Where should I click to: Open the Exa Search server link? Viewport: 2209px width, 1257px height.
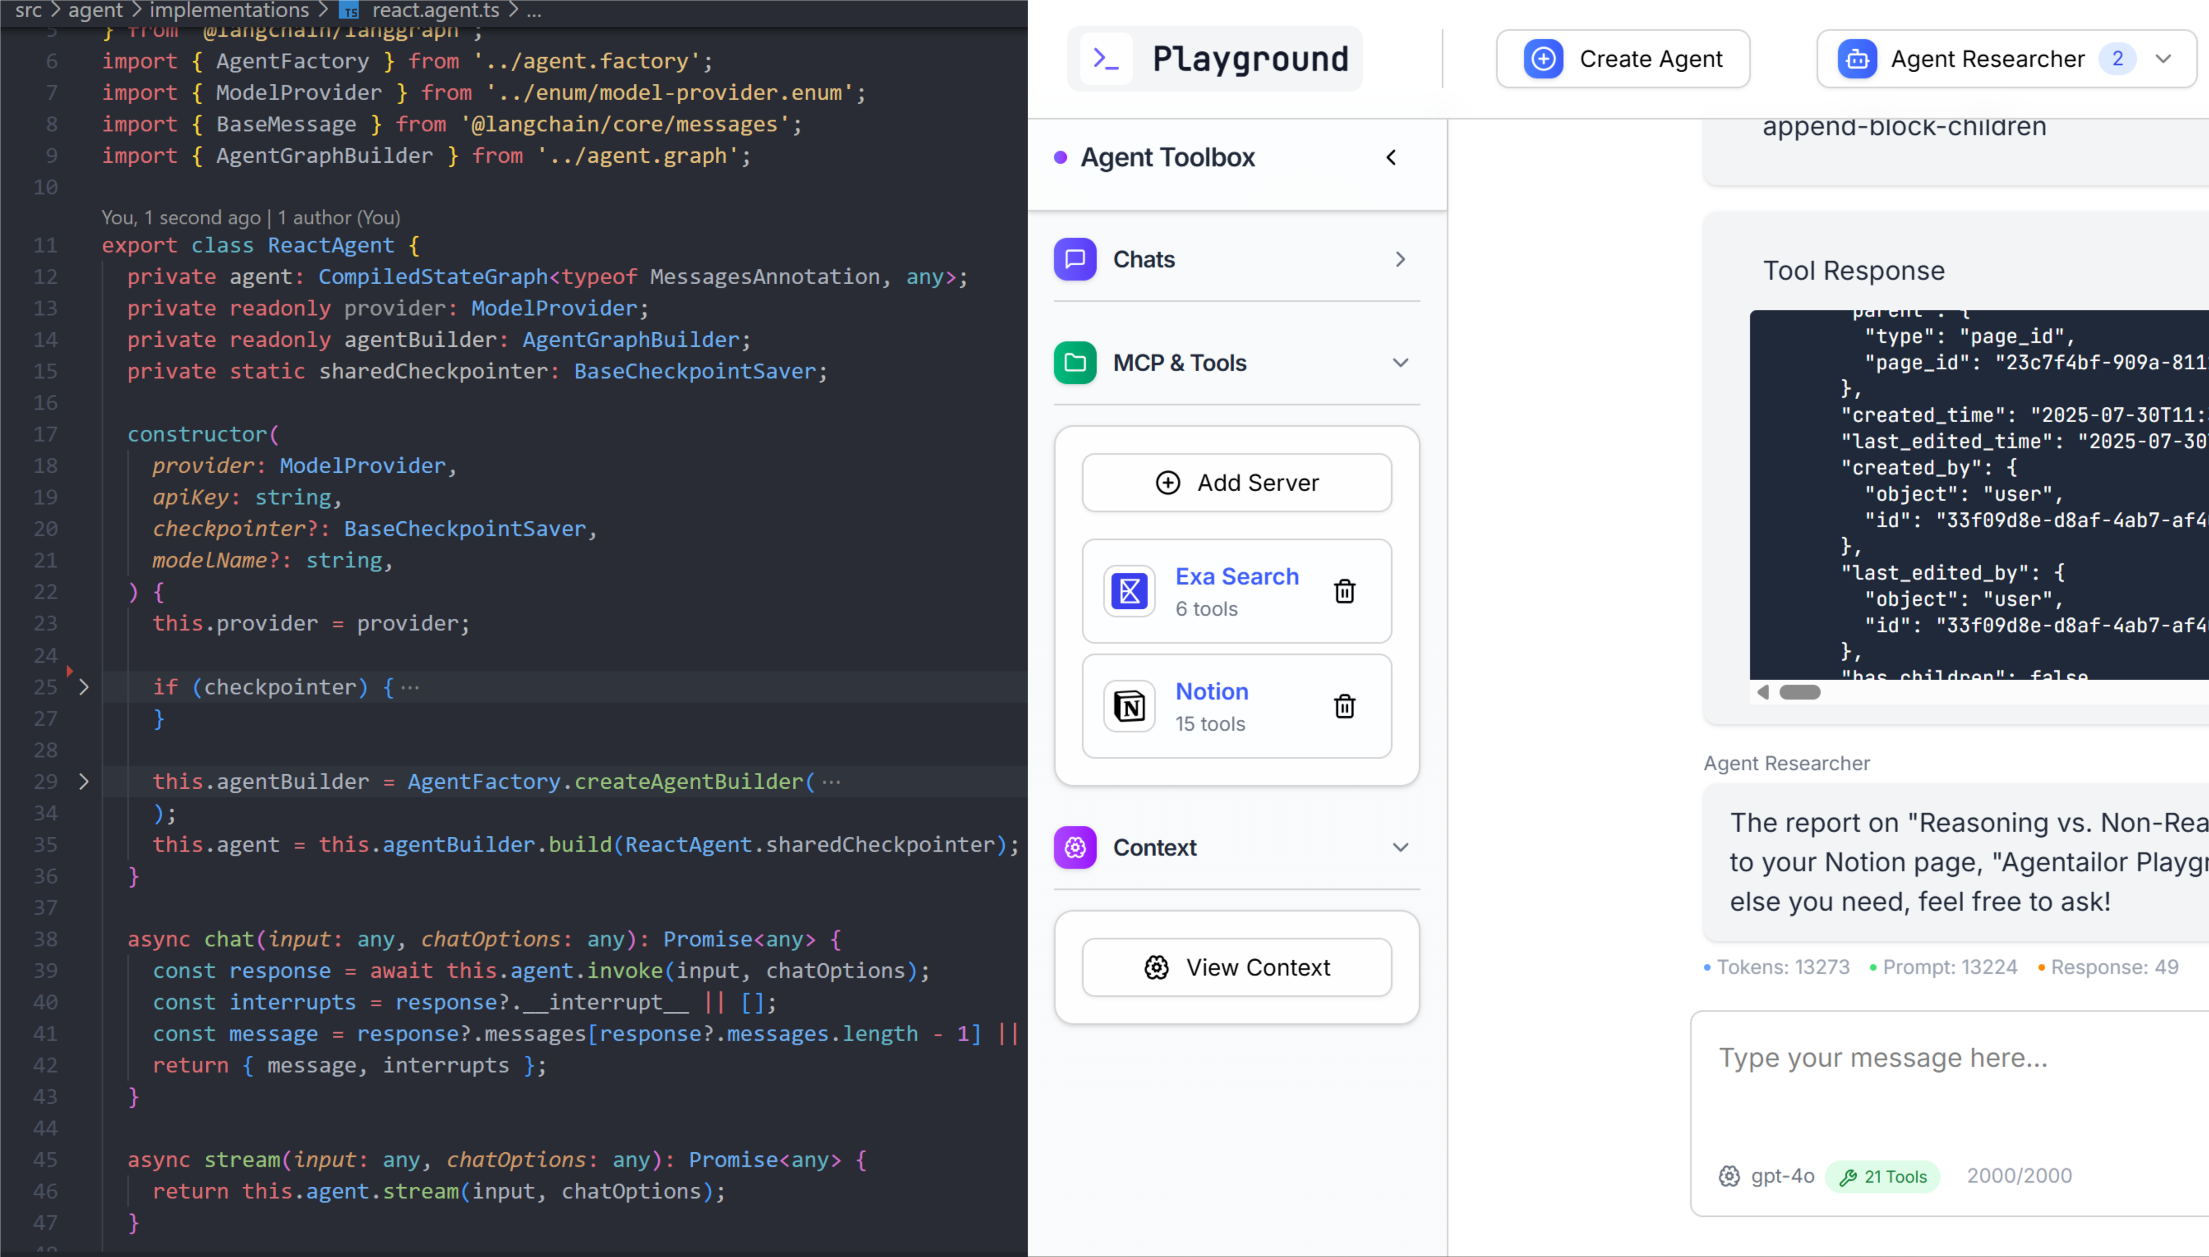(x=1237, y=576)
